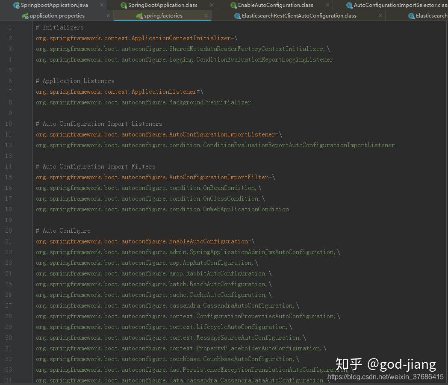Screen dimensions: 448x385
Task: Close the EnableAutoConfiguration.class tab
Action: click(x=327, y=5)
